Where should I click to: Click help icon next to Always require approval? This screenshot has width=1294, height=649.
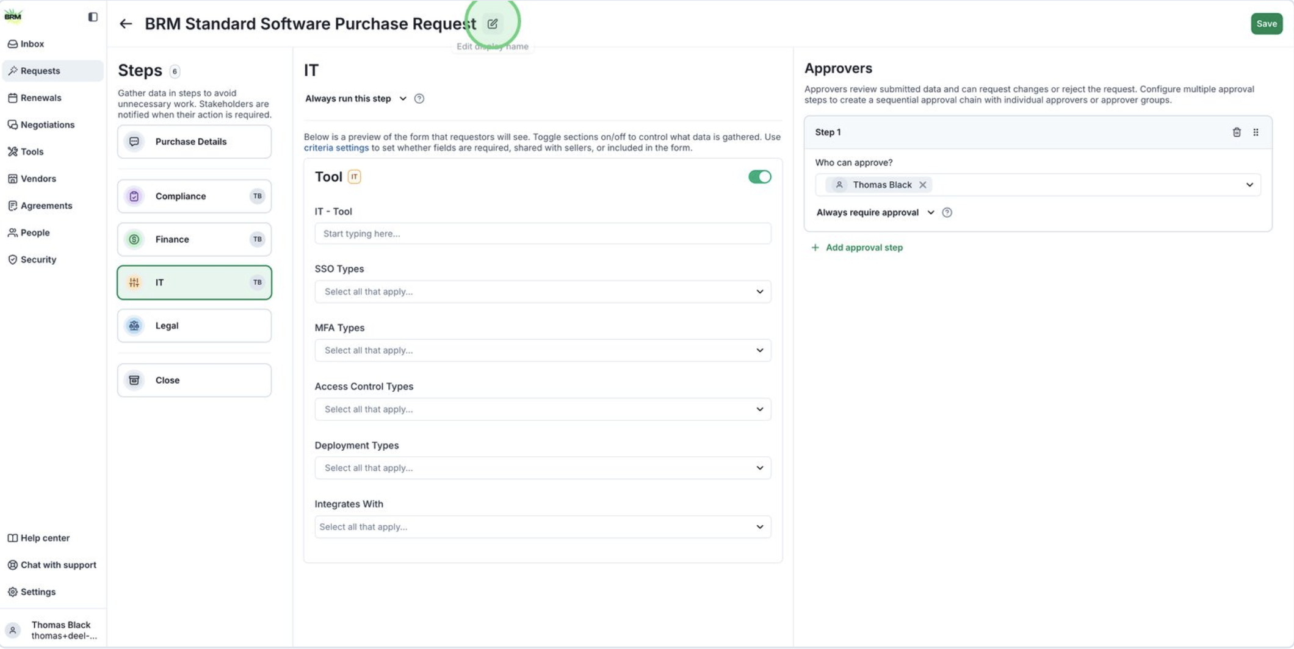[x=947, y=213]
